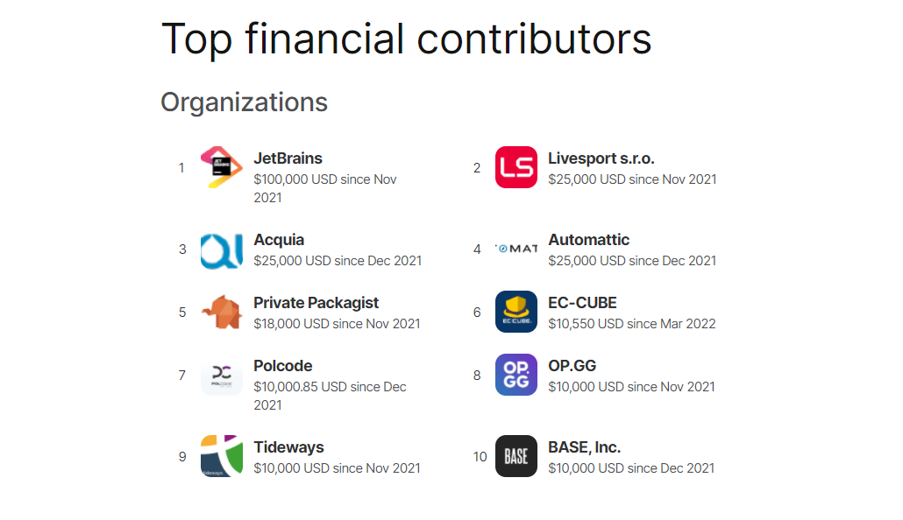903x520 pixels.
Task: Click the Polcode organization name
Action: (x=283, y=366)
